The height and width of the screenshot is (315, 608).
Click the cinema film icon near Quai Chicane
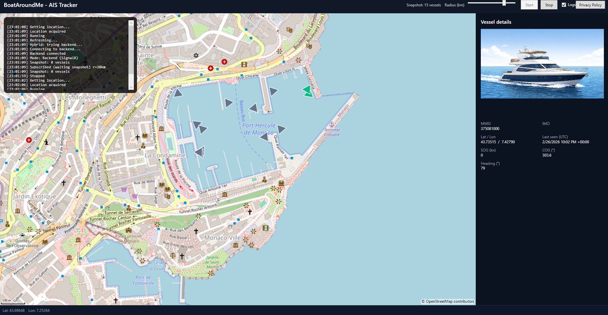coord(244,64)
